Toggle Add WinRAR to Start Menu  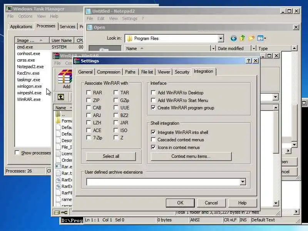click(153, 100)
